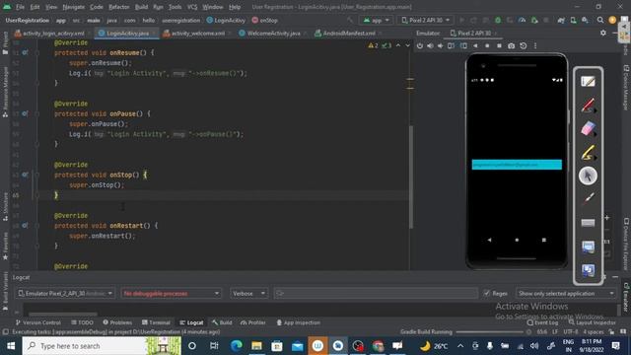Image resolution: width=631 pixels, height=355 pixels.
Task: Jump to next highlighted error down arrow
Action: point(407,45)
